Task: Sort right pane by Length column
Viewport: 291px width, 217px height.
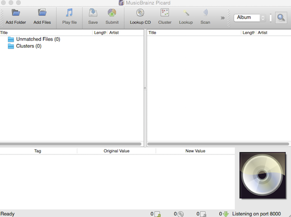Action: (249, 33)
